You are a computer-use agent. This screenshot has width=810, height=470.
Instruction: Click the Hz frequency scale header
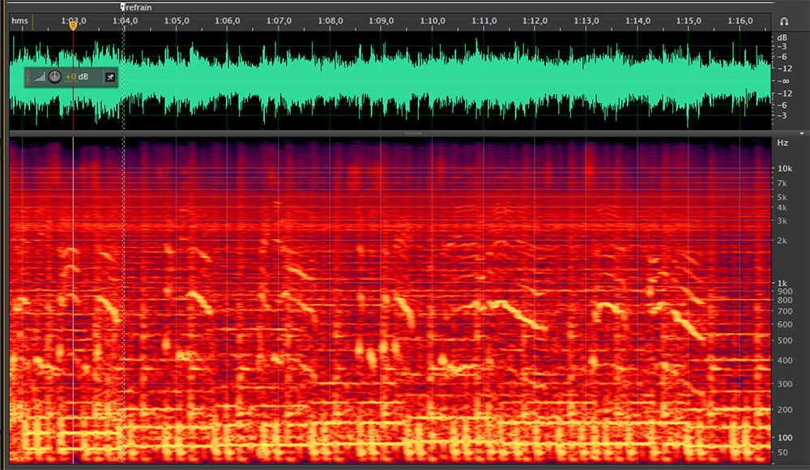point(782,143)
